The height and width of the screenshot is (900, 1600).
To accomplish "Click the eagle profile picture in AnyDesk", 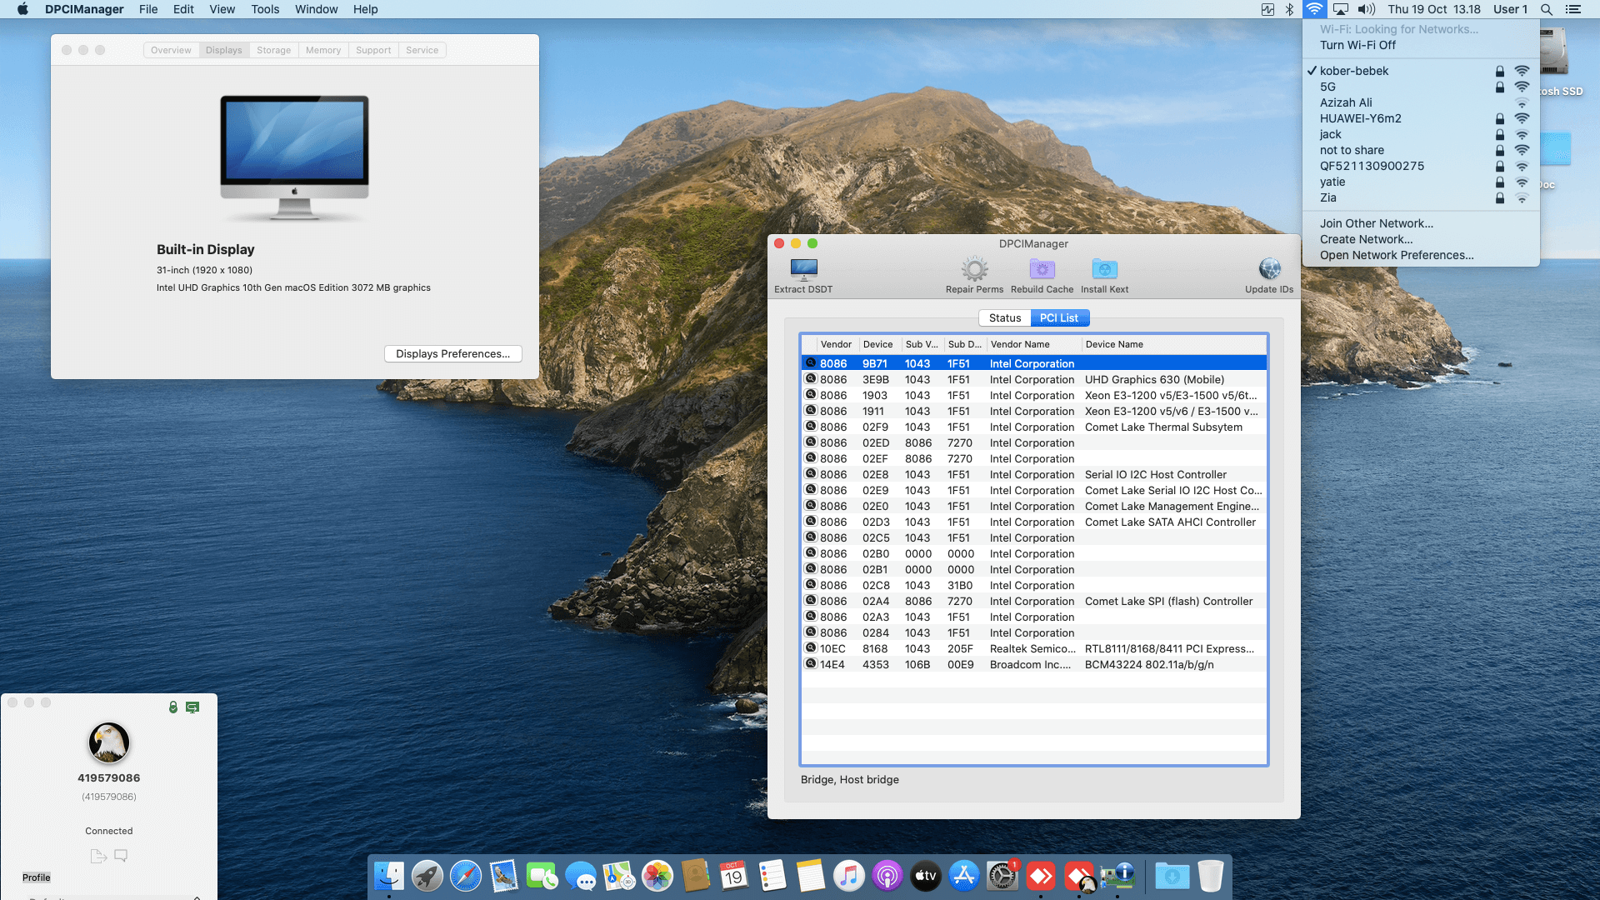I will [109, 742].
